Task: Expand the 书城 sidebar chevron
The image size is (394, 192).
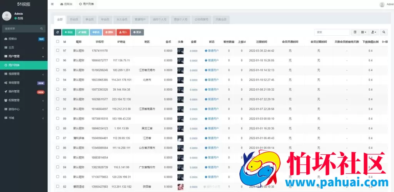Action: 43,118
